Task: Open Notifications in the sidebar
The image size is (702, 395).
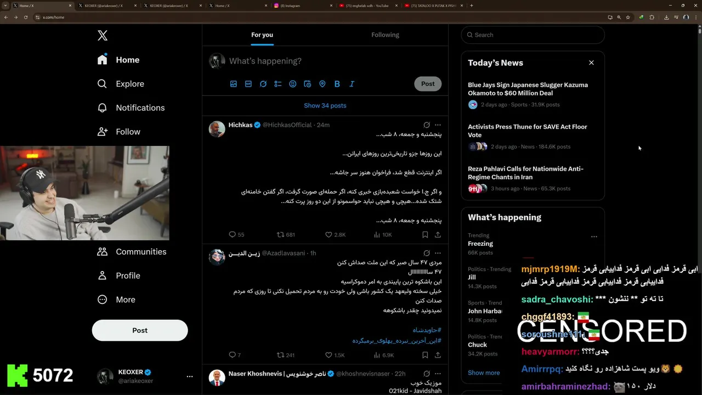Action: (x=131, y=108)
